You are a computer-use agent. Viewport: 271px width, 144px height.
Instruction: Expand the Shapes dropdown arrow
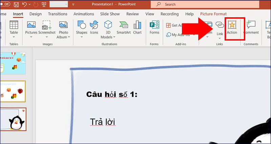click(82, 37)
